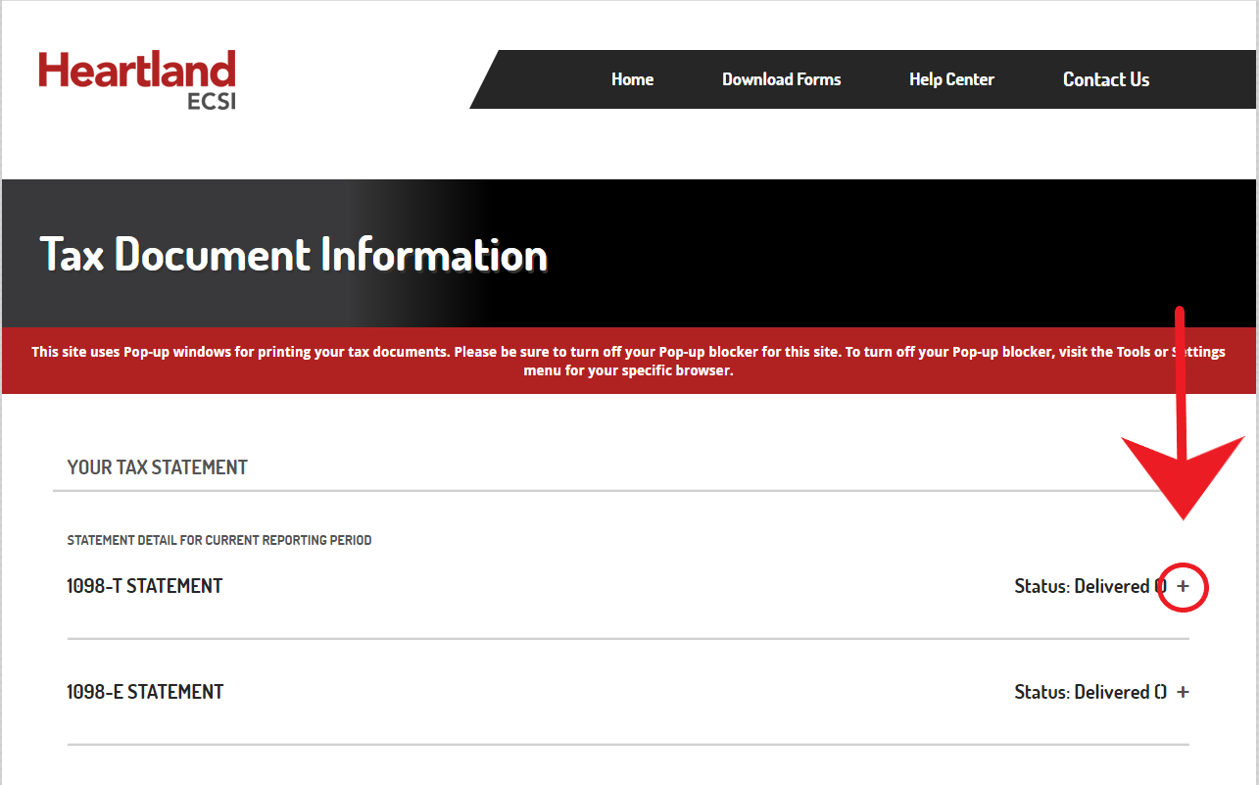Open the Download Forms menu item
The width and height of the screenshot is (1259, 785).
pyautogui.click(x=782, y=79)
